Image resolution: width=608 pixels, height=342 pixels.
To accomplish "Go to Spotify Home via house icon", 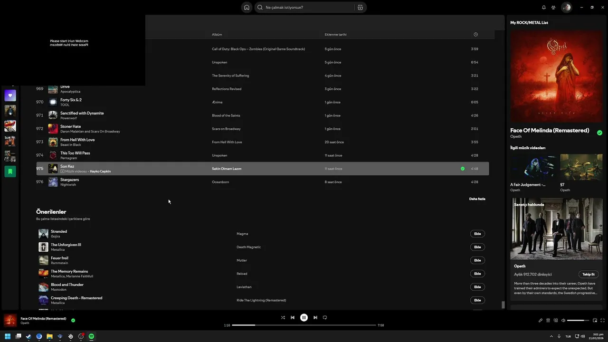I will tap(247, 7).
